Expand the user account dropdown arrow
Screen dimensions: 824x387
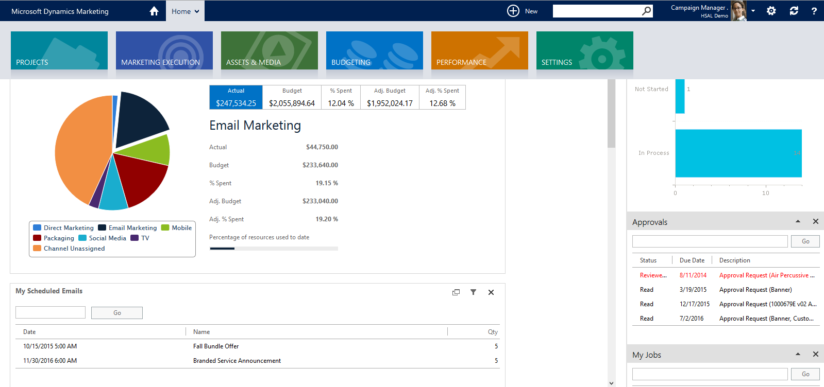753,11
